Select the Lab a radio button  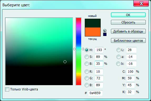[118, 57]
